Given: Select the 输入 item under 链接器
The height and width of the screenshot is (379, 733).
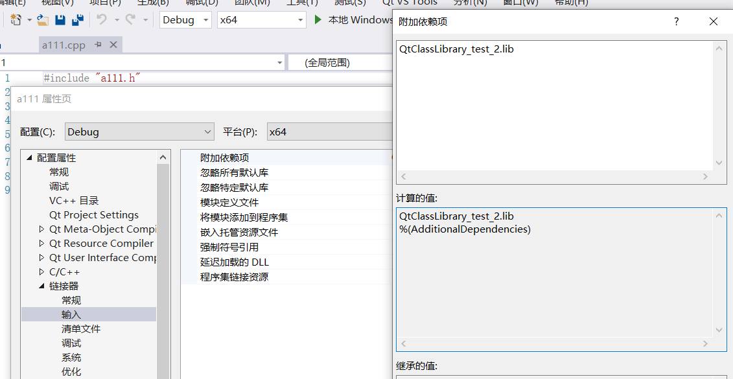Looking at the screenshot, I should pyautogui.click(x=71, y=314).
